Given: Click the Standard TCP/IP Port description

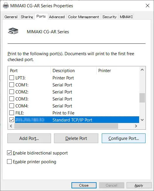Looking at the screenshot, I should pos(72,120).
